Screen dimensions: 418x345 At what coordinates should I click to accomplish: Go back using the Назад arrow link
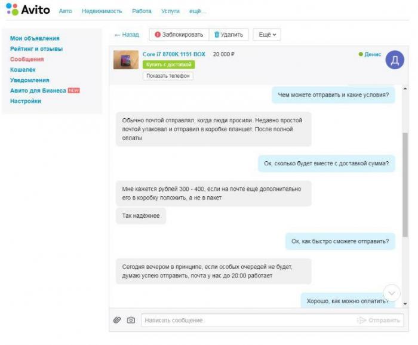[127, 35]
